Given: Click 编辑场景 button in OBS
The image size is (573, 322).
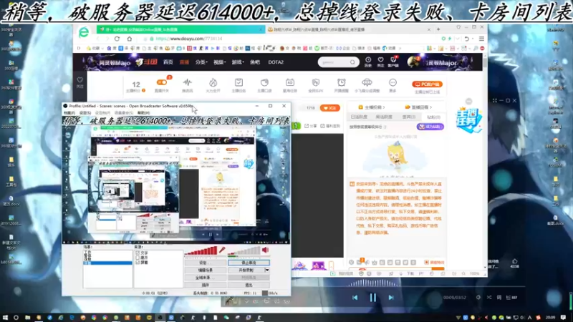Looking at the screenshot, I should (205, 270).
